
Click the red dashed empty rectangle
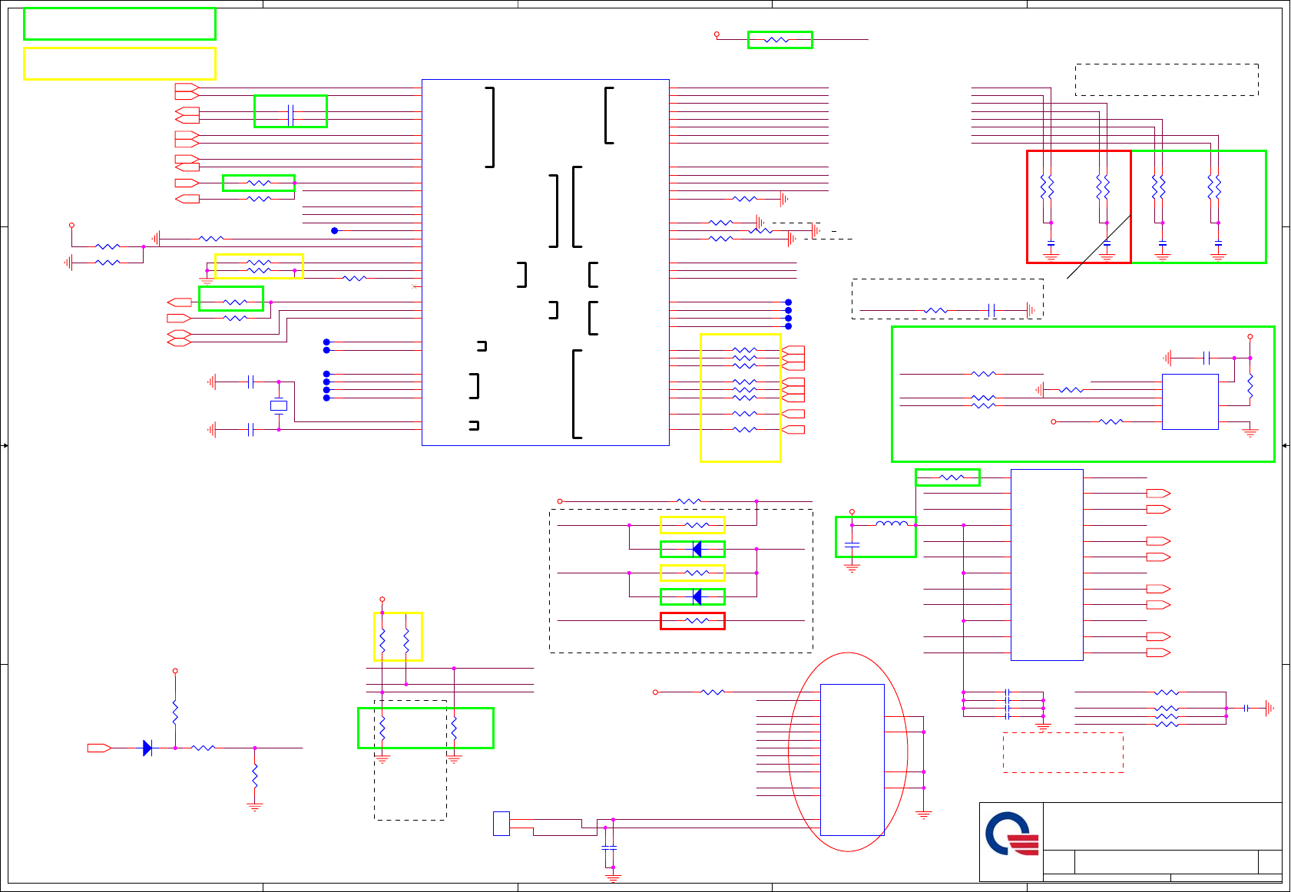1063,752
